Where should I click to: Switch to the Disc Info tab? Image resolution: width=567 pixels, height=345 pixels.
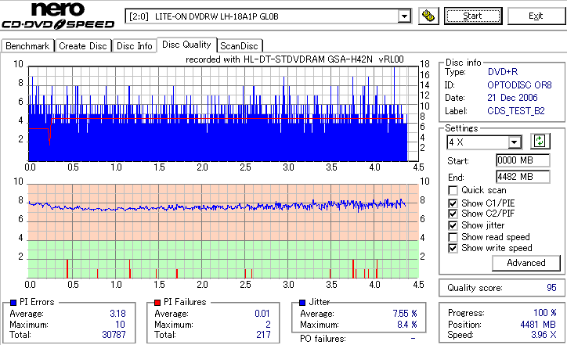point(134,46)
